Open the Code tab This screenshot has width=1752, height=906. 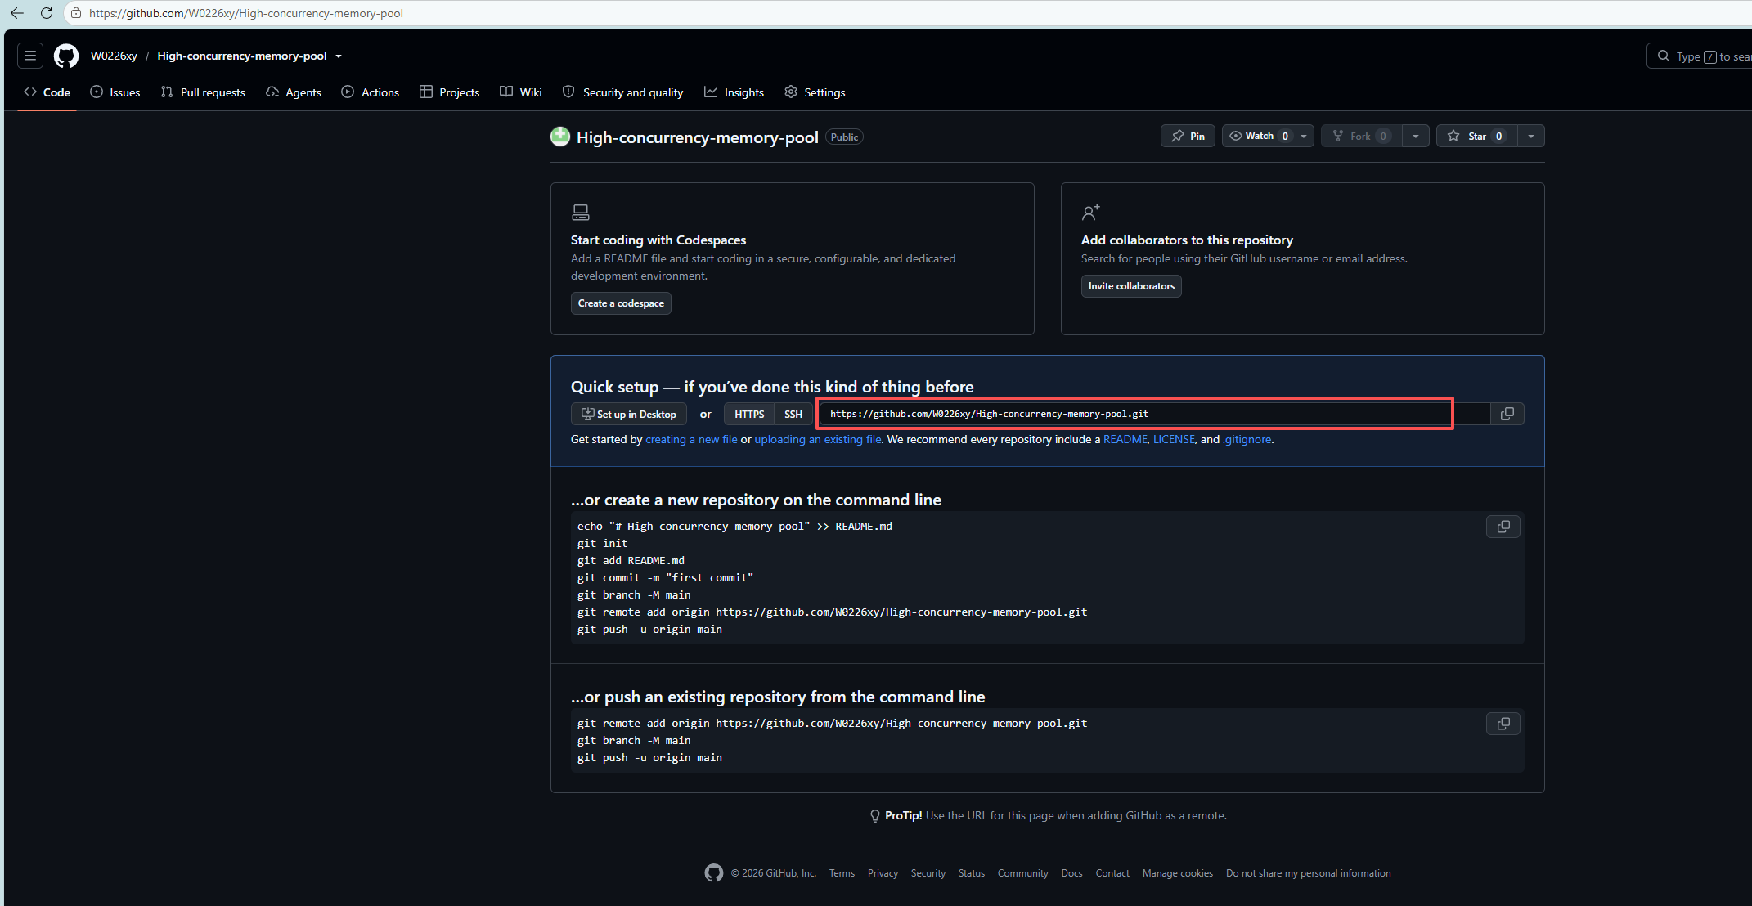(47, 92)
